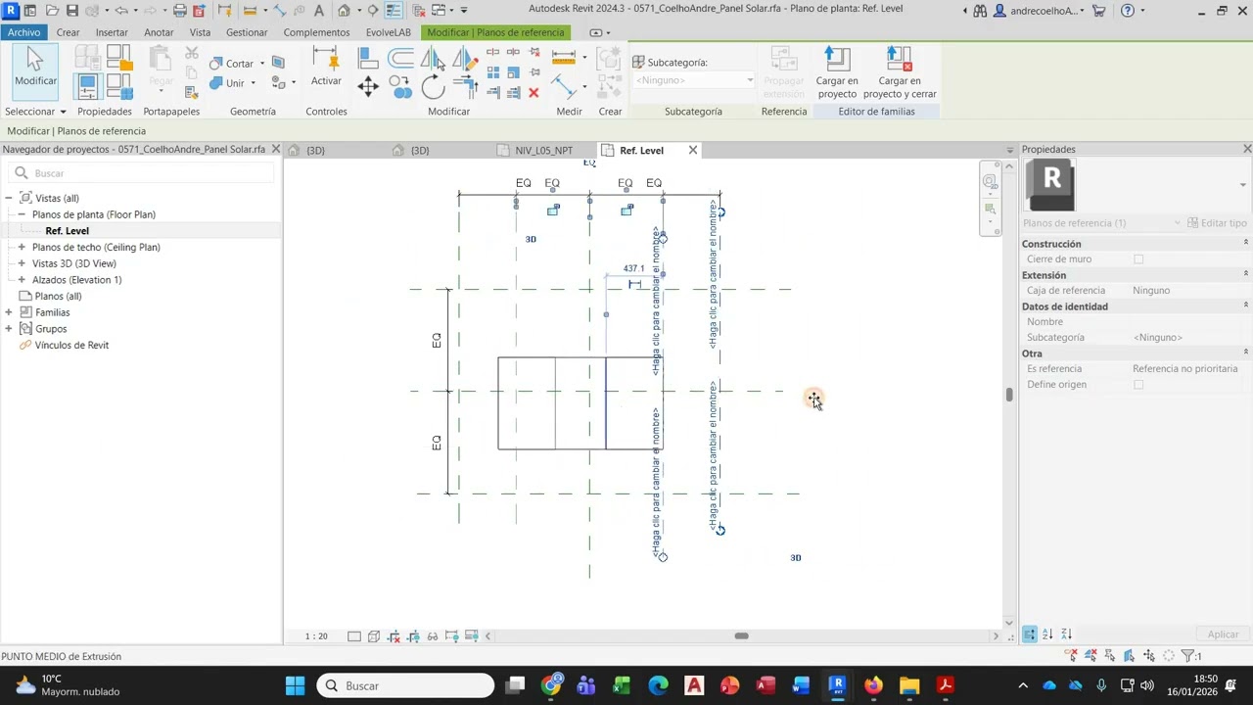This screenshot has width=1253, height=705.
Task: Toggle the Define origen checkbox
Action: pyautogui.click(x=1138, y=385)
